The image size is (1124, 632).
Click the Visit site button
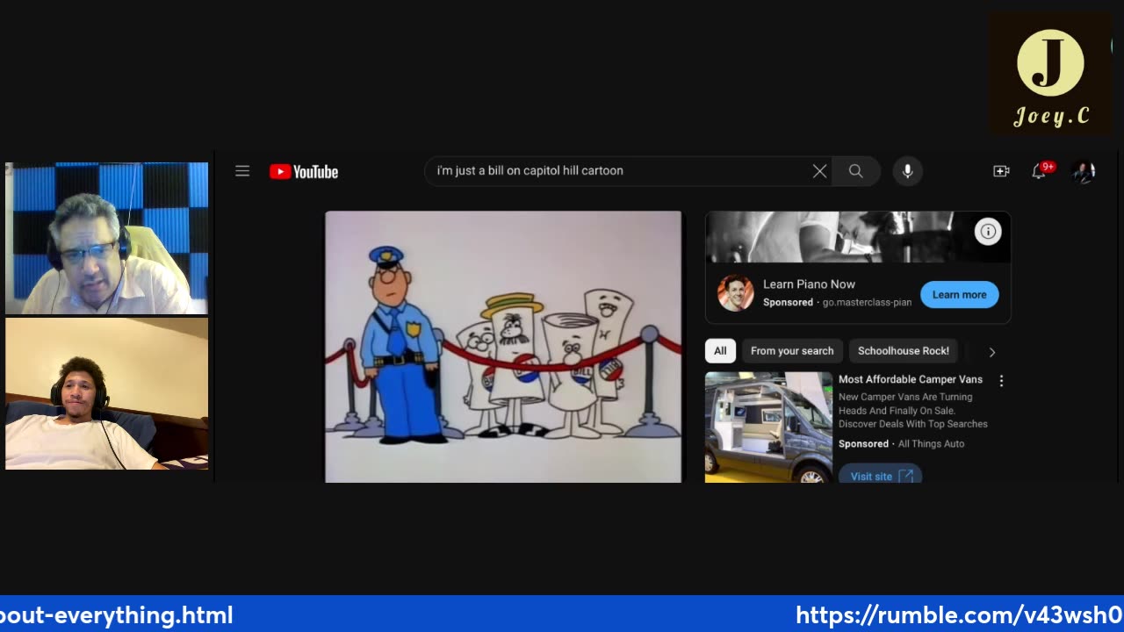tap(880, 475)
